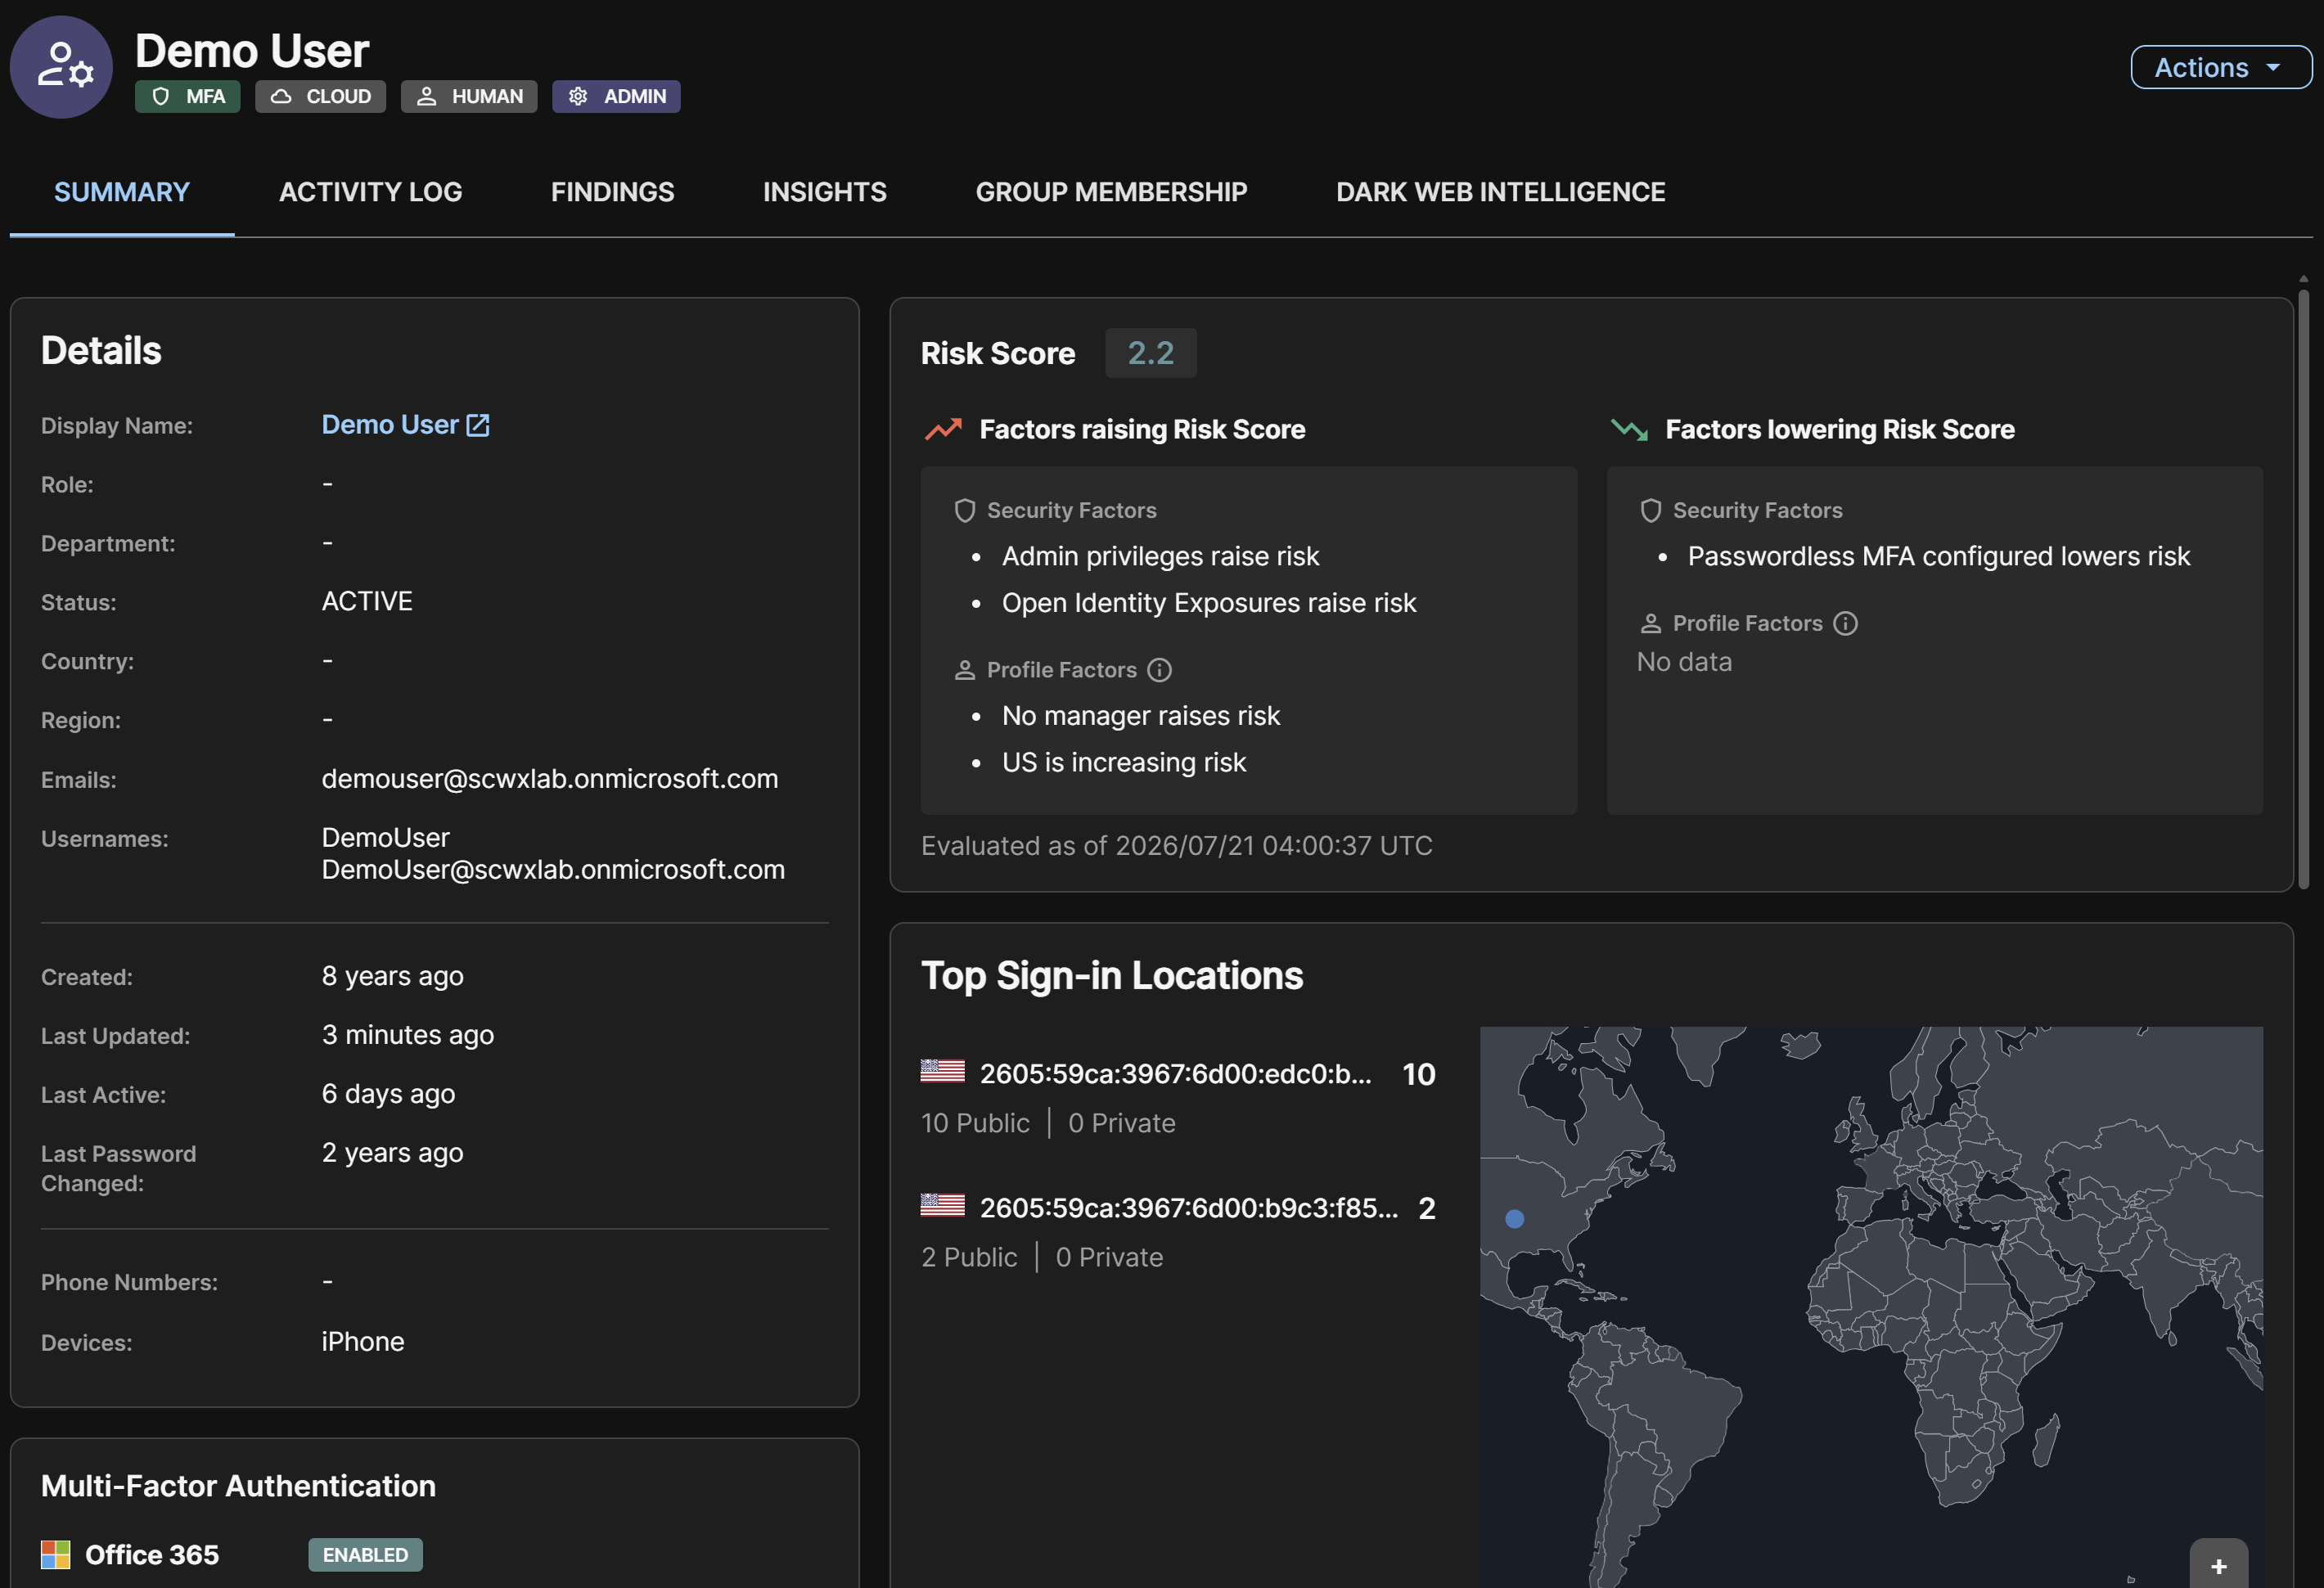Click the falling trend icon for lowering factors

(1629, 429)
